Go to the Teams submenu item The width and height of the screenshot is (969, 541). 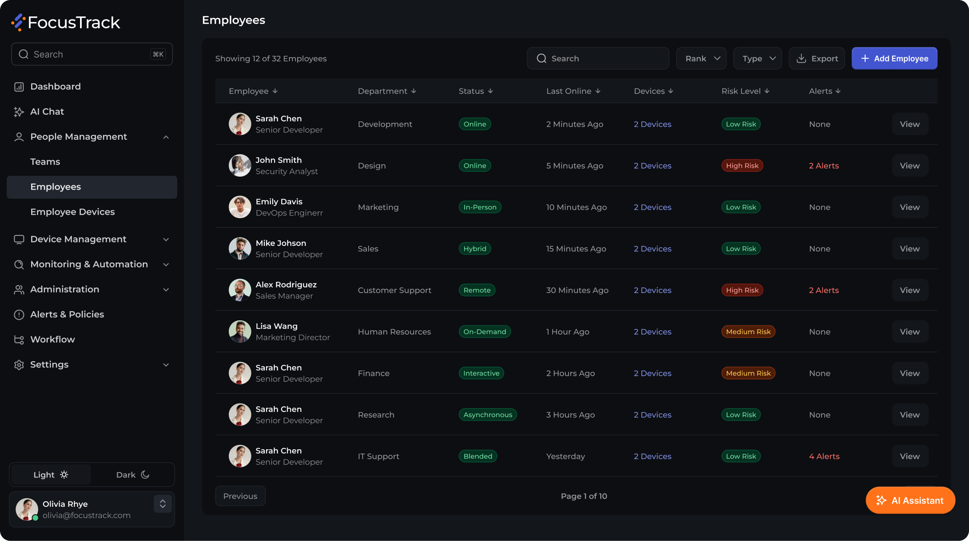(x=45, y=162)
